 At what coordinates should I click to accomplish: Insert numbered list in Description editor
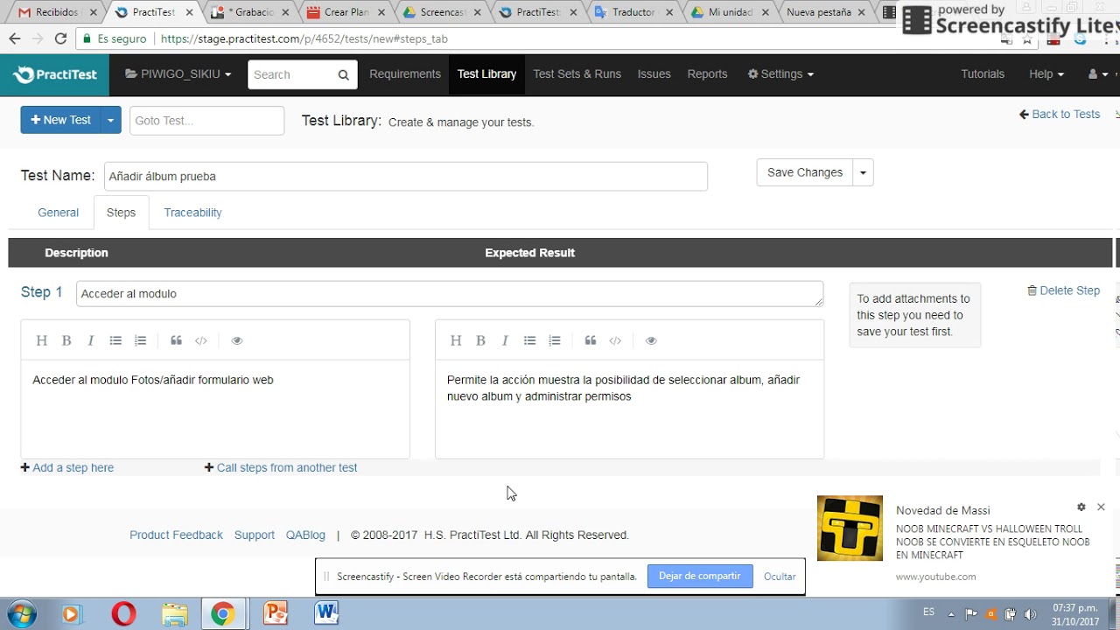click(140, 340)
